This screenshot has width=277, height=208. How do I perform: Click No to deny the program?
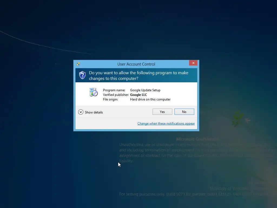coord(184,112)
